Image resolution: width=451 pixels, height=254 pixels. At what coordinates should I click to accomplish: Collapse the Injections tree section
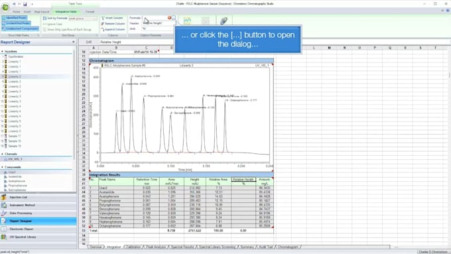tap(2, 51)
